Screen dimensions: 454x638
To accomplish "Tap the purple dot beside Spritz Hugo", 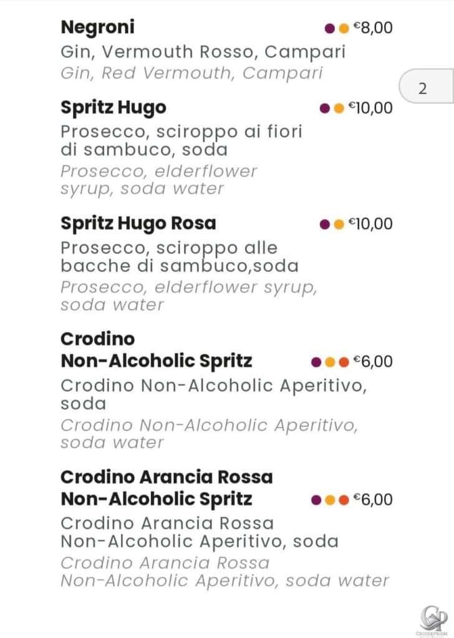I will (324, 108).
